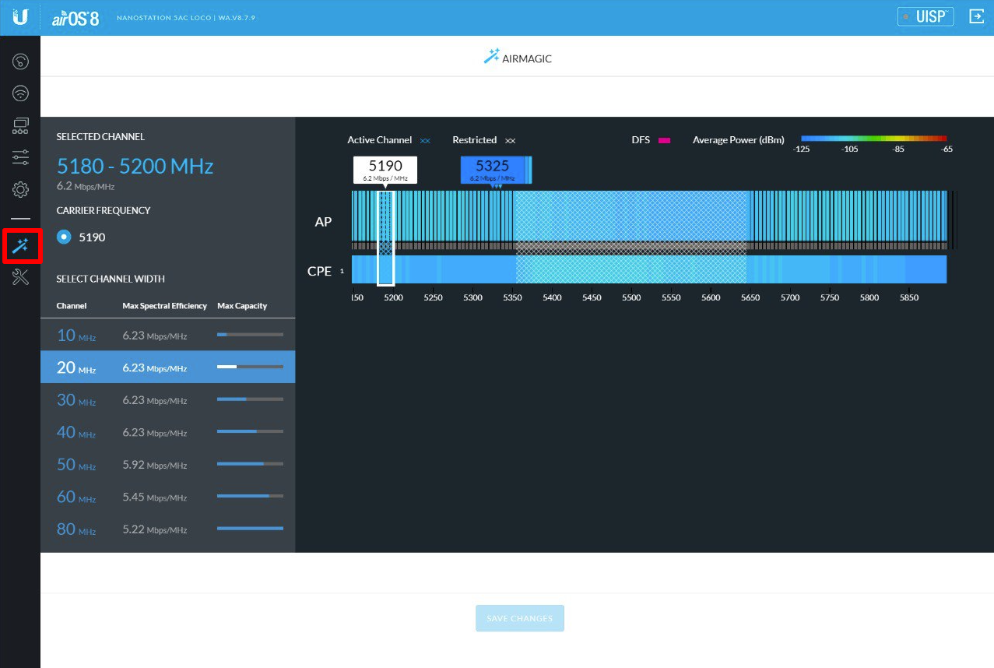Image resolution: width=994 pixels, height=668 pixels.
Task: Select carrier frequency 5190 radio button
Action: tap(64, 237)
